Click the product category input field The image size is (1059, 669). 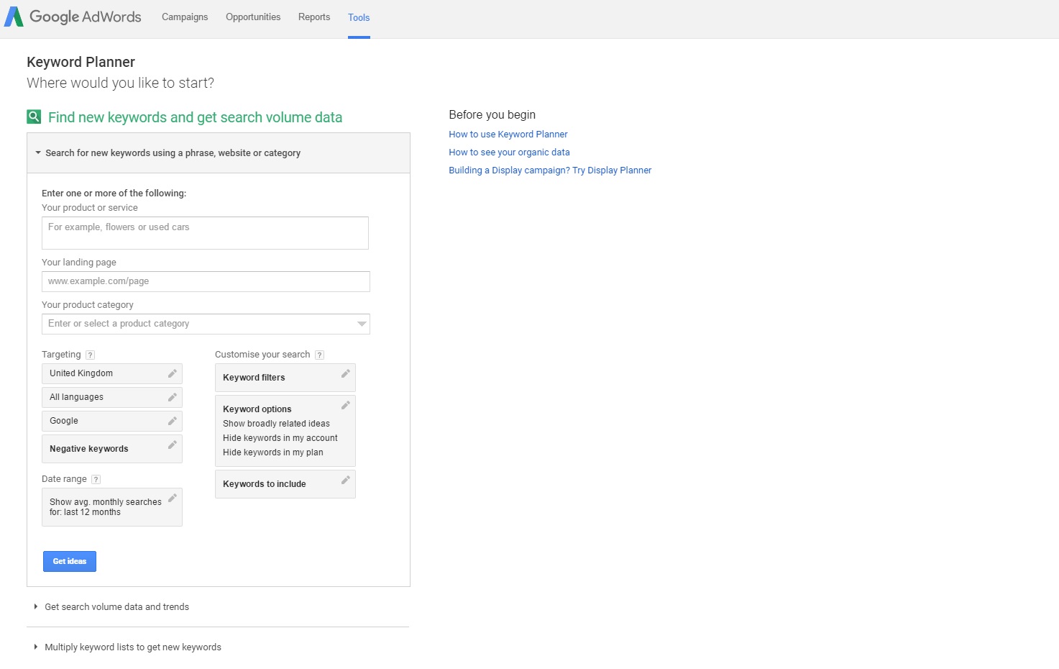(206, 324)
